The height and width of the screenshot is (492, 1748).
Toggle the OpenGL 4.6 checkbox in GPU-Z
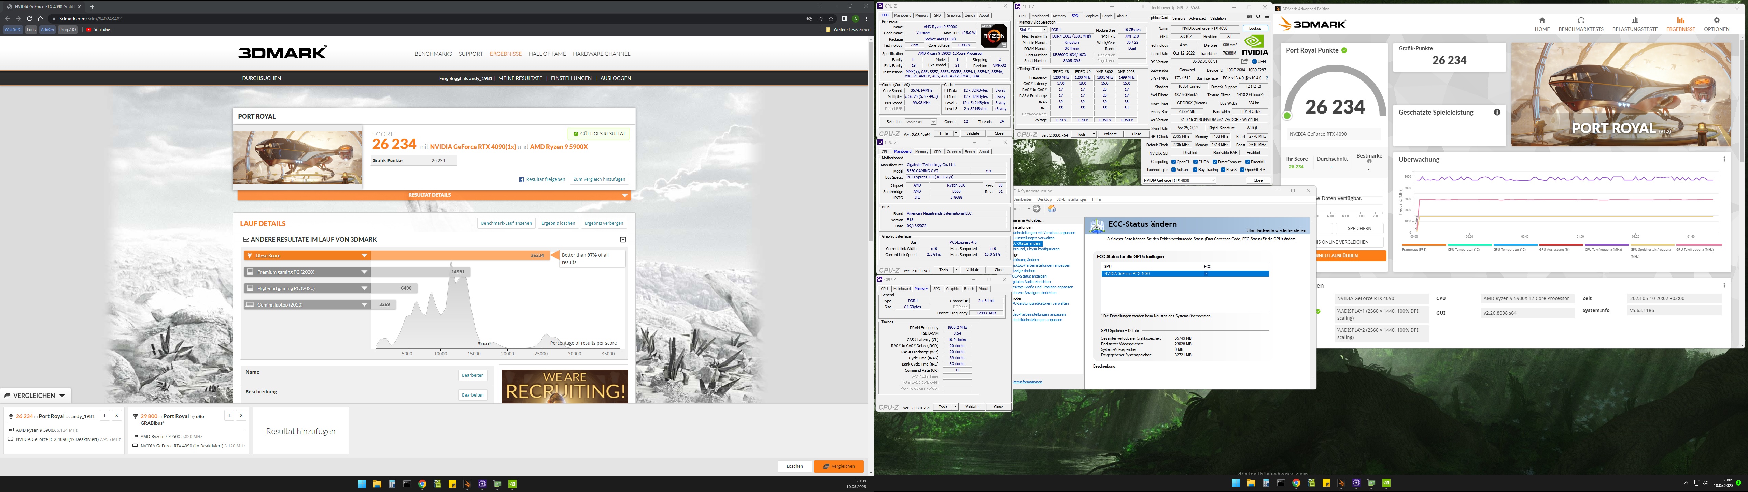[1242, 169]
